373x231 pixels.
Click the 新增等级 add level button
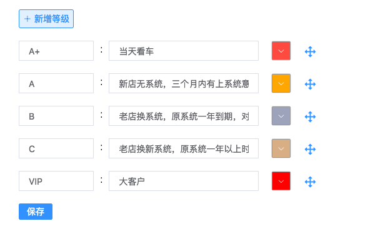pyautogui.click(x=46, y=19)
